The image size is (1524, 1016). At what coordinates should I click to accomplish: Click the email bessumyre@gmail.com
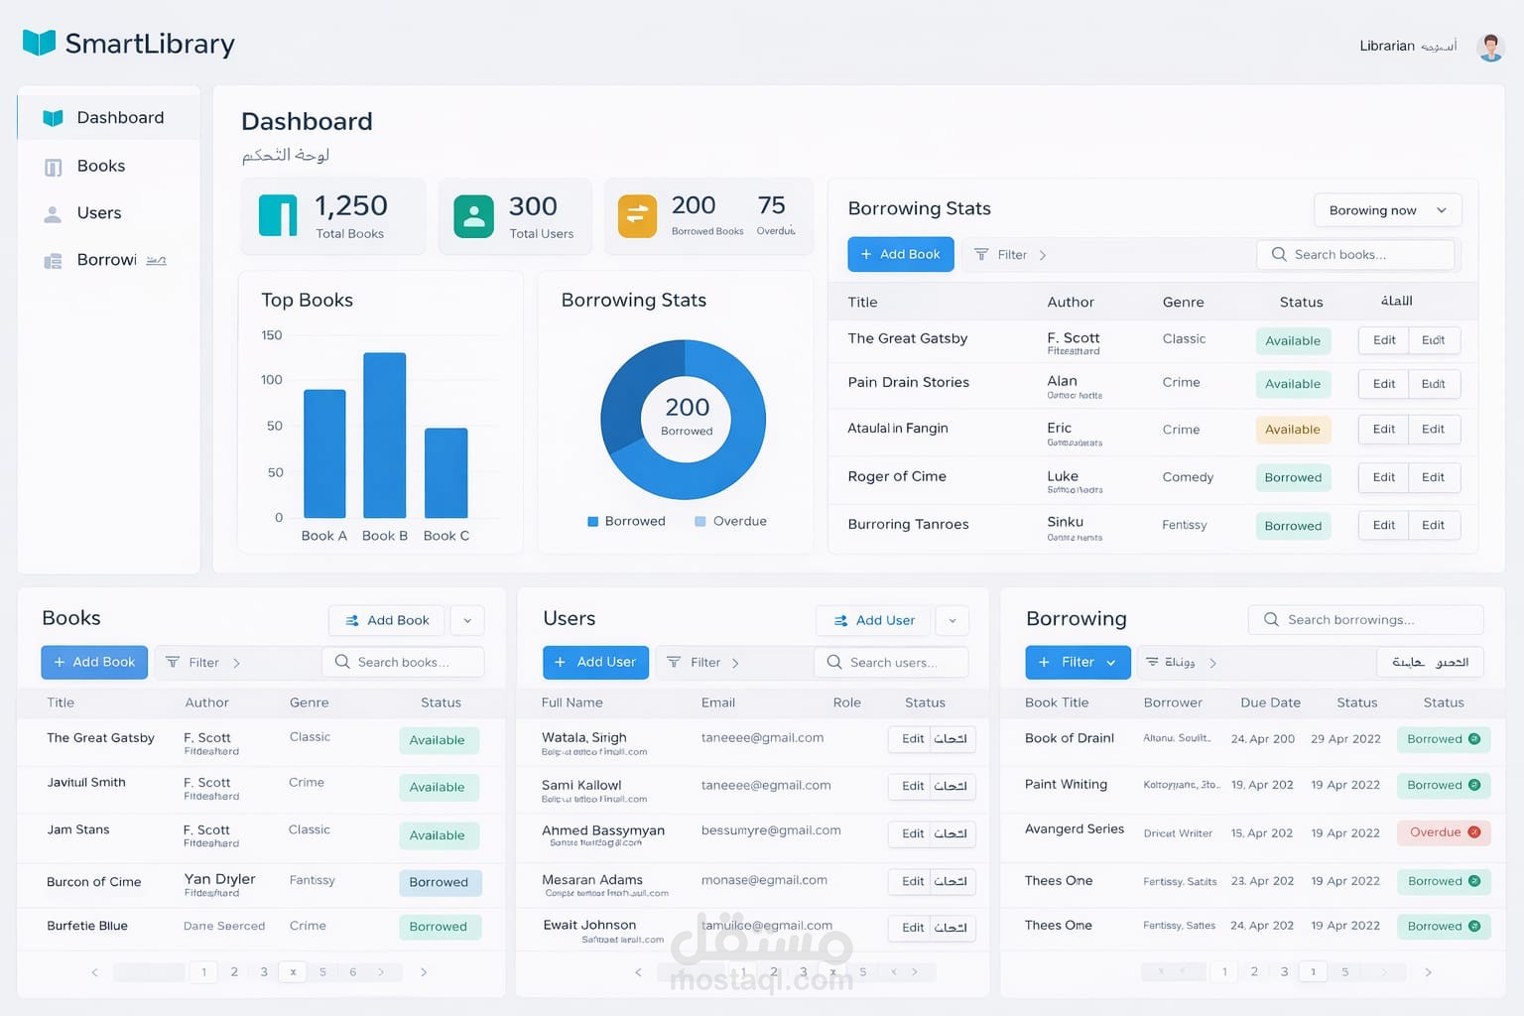click(x=771, y=830)
